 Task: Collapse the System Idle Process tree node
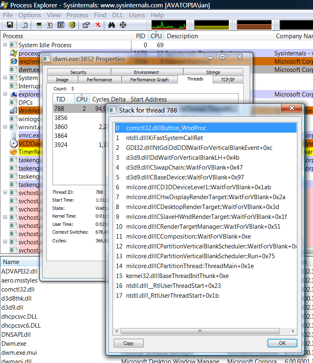pos(5,45)
